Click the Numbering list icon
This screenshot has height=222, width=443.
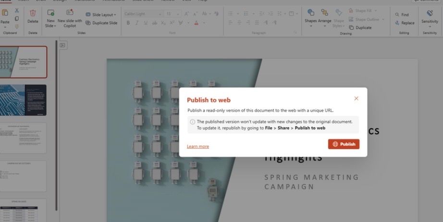[x=246, y=13]
